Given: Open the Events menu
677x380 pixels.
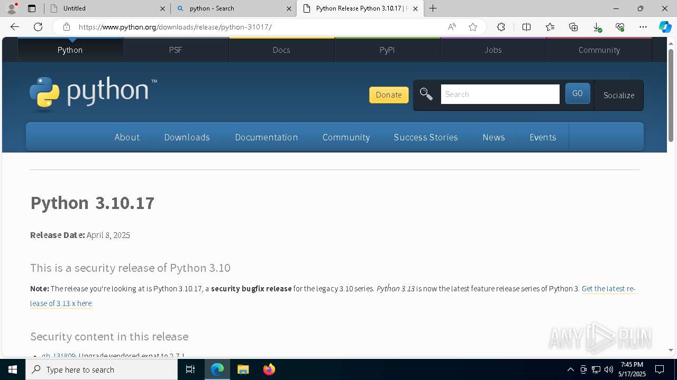Looking at the screenshot, I should (543, 137).
